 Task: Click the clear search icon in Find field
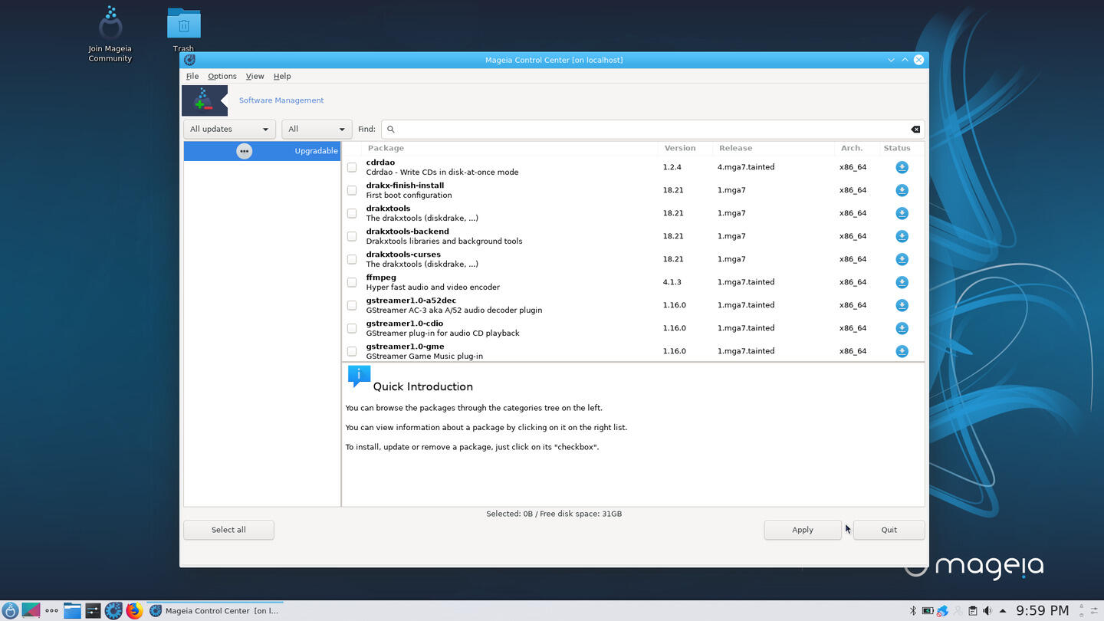click(915, 130)
